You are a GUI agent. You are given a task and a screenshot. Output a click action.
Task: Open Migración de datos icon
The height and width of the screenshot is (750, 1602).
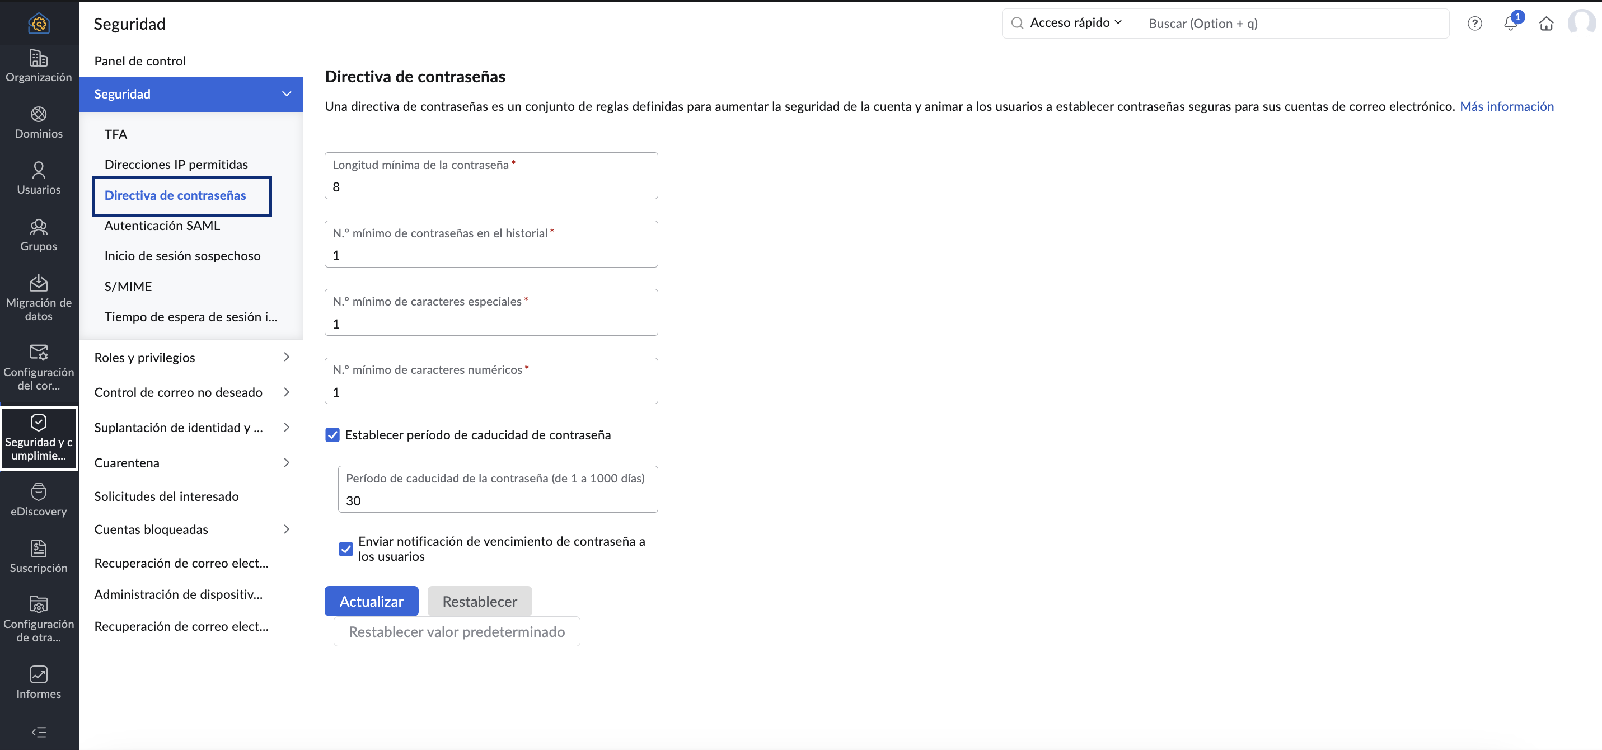[39, 297]
